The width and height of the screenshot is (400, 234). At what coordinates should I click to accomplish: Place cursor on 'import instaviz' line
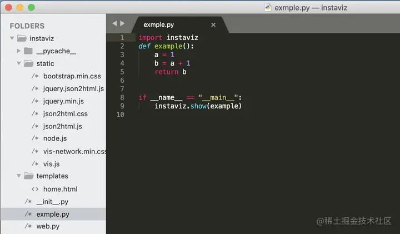(168, 37)
